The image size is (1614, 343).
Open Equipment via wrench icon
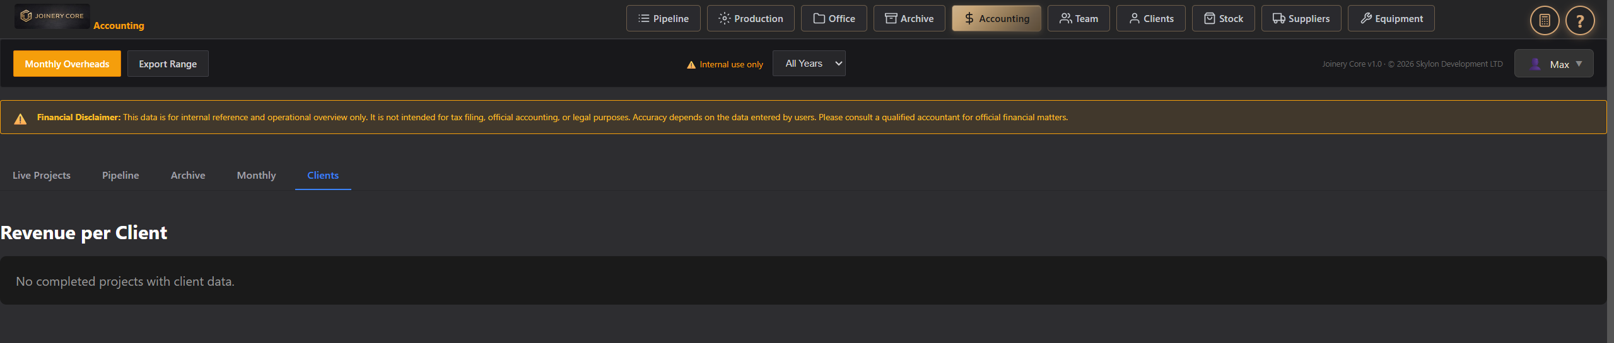pos(1366,19)
